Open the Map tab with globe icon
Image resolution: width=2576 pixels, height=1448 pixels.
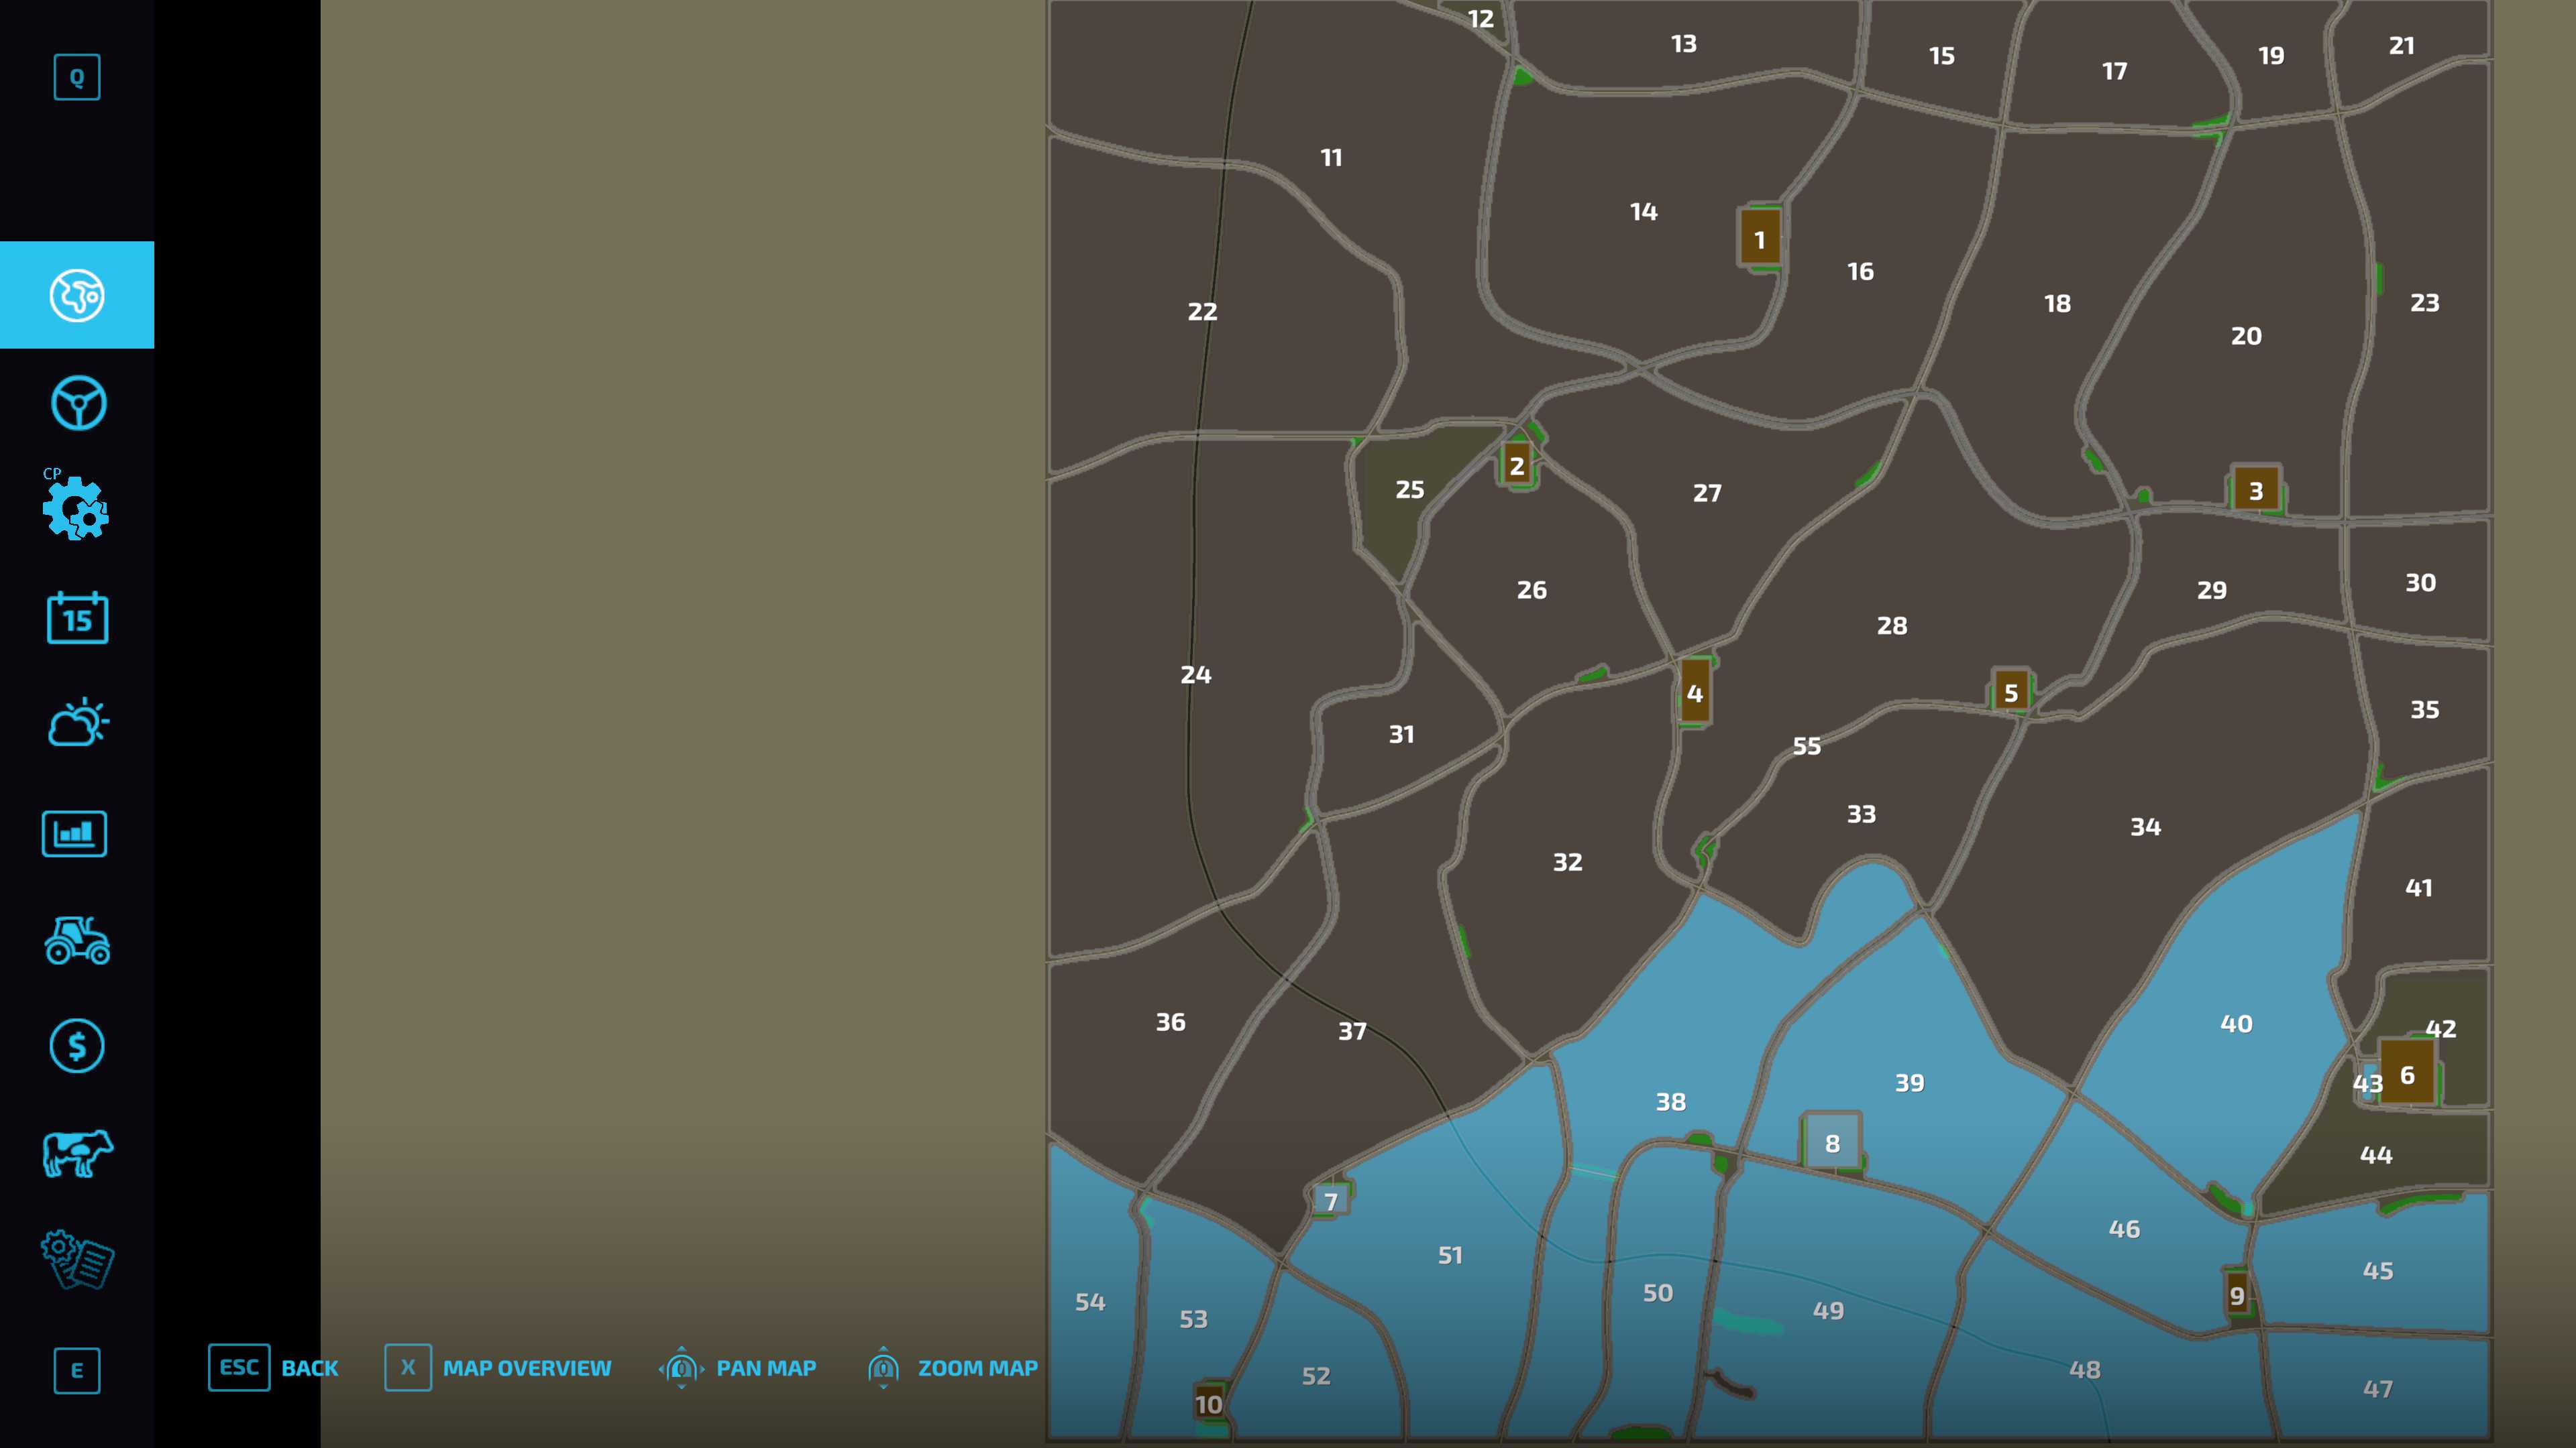[77, 295]
